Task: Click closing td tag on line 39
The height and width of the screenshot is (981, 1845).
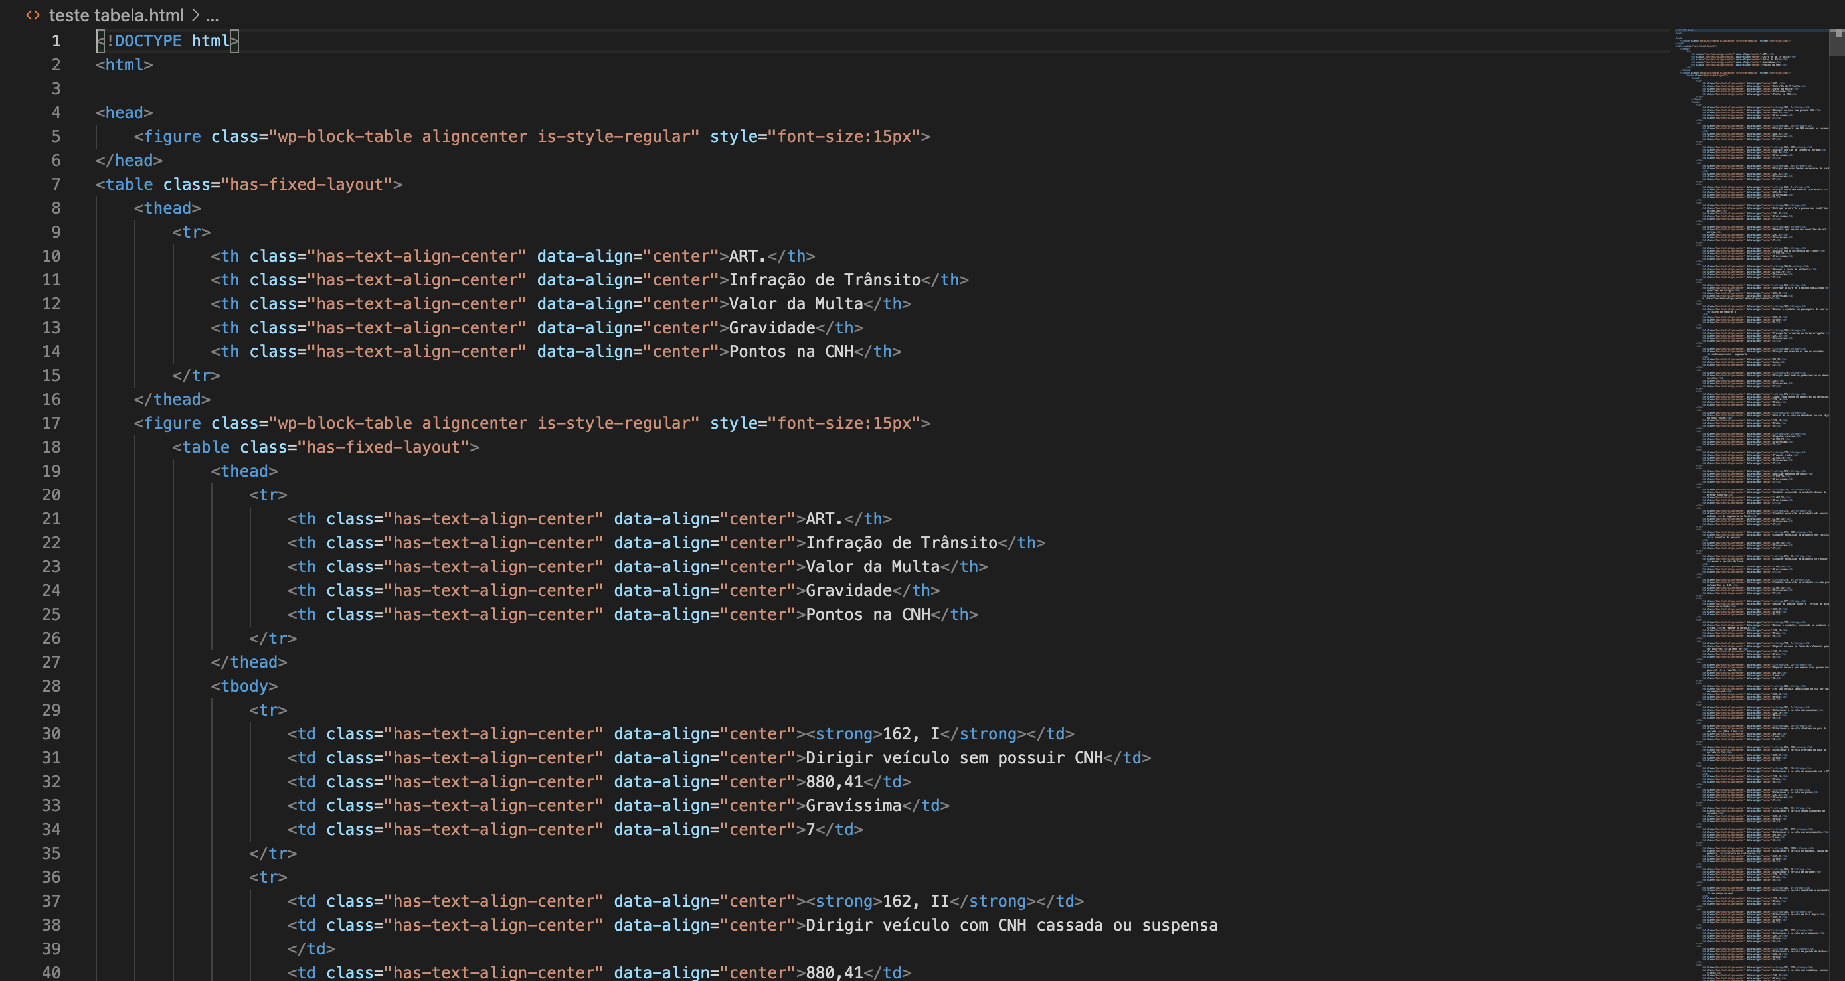Action: (x=311, y=948)
